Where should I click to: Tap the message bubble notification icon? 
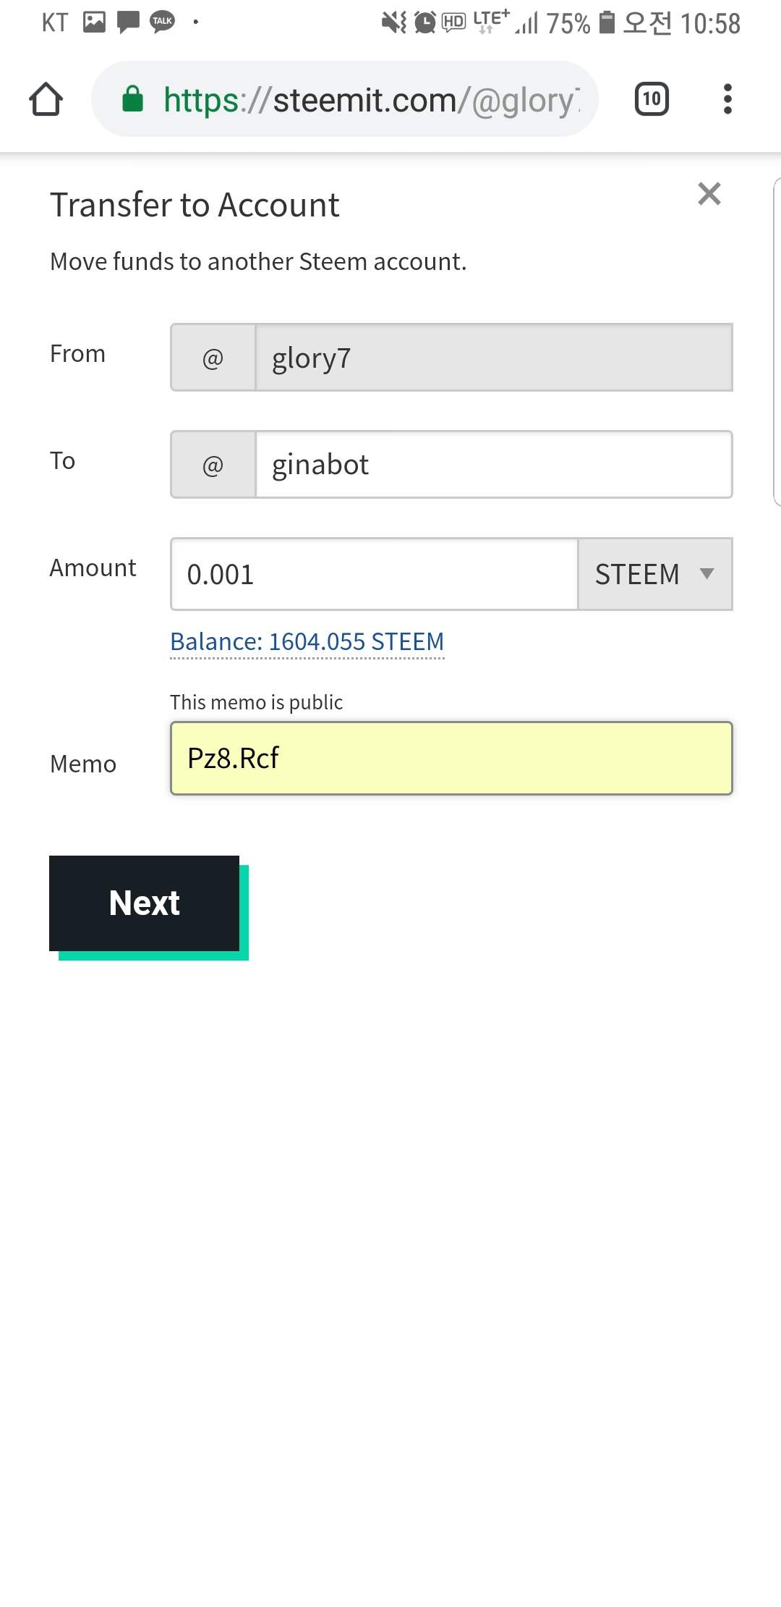pos(127,22)
